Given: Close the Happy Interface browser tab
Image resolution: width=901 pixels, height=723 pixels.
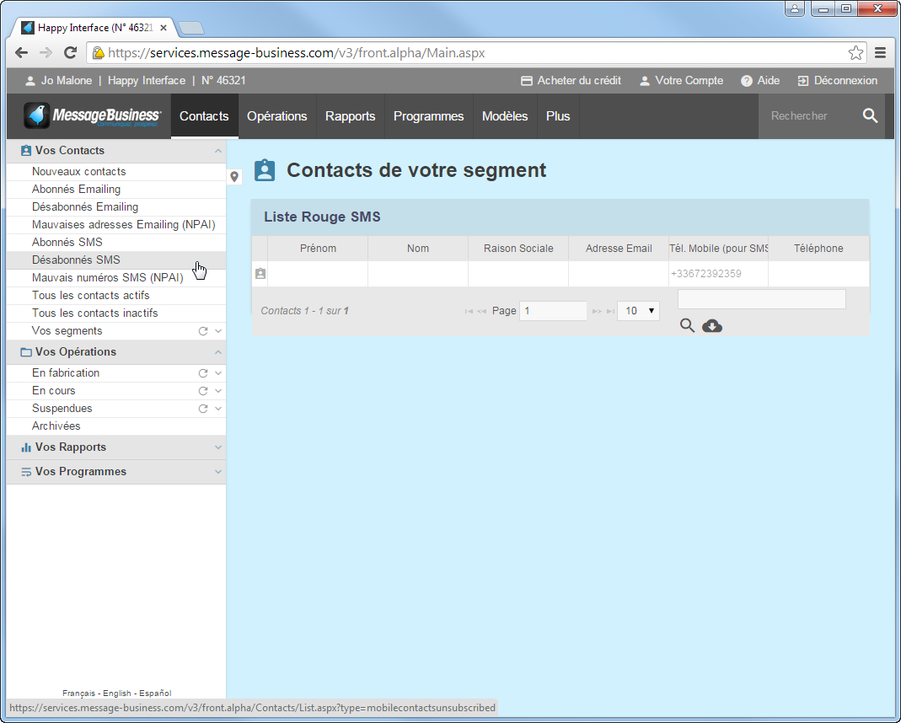Looking at the screenshot, I should 164,28.
